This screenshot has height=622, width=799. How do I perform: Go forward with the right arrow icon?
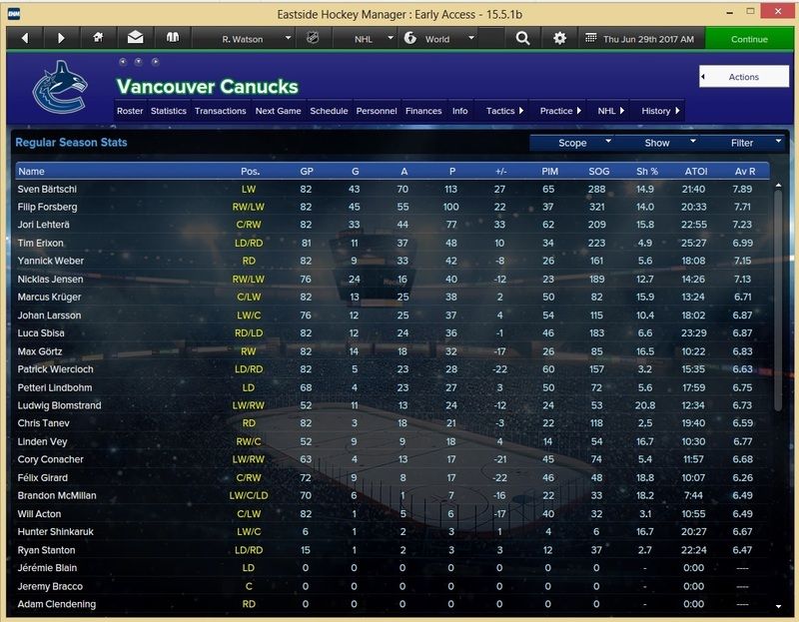coord(61,39)
